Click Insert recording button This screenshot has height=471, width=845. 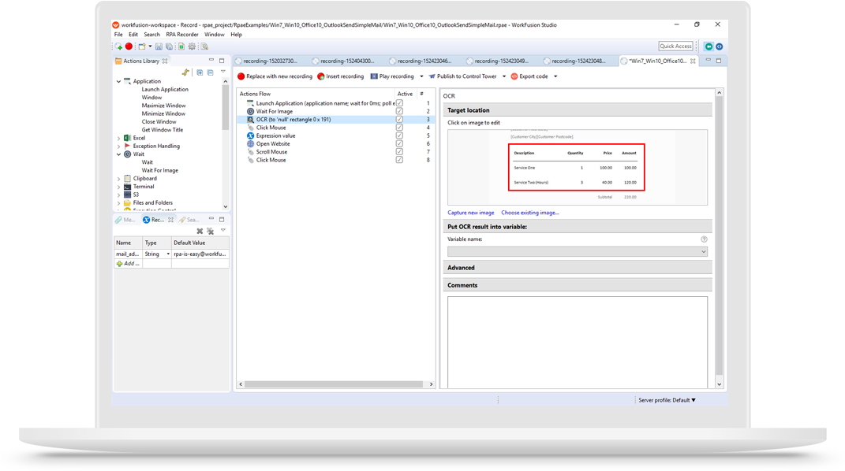coord(341,76)
